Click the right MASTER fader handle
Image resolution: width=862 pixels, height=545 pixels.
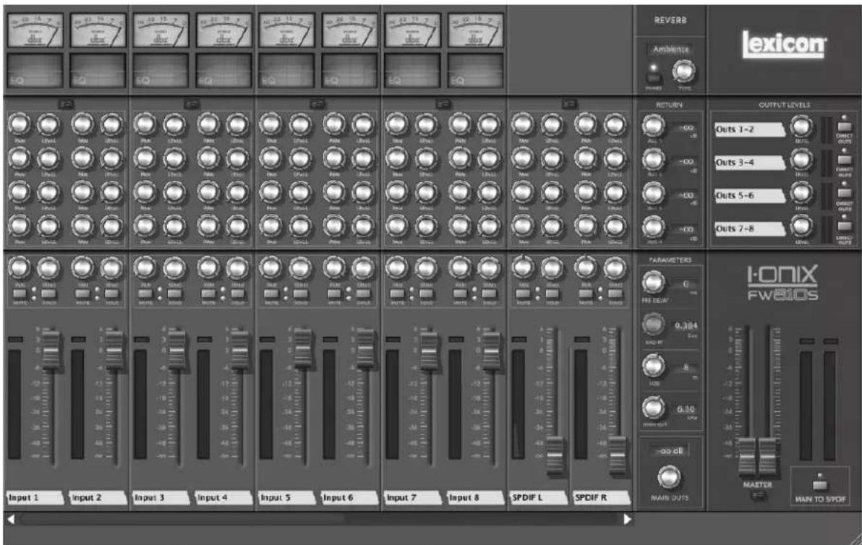767,457
